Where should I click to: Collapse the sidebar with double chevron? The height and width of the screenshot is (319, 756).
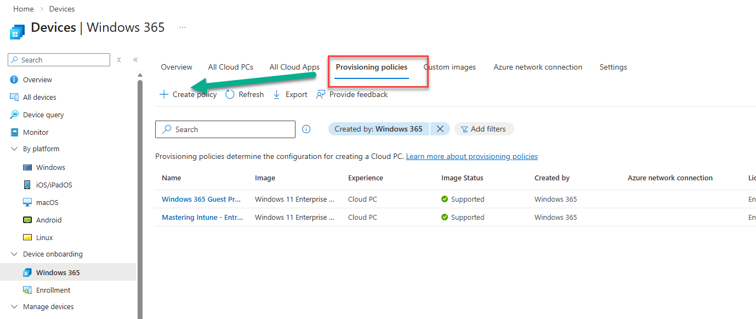[x=135, y=60]
